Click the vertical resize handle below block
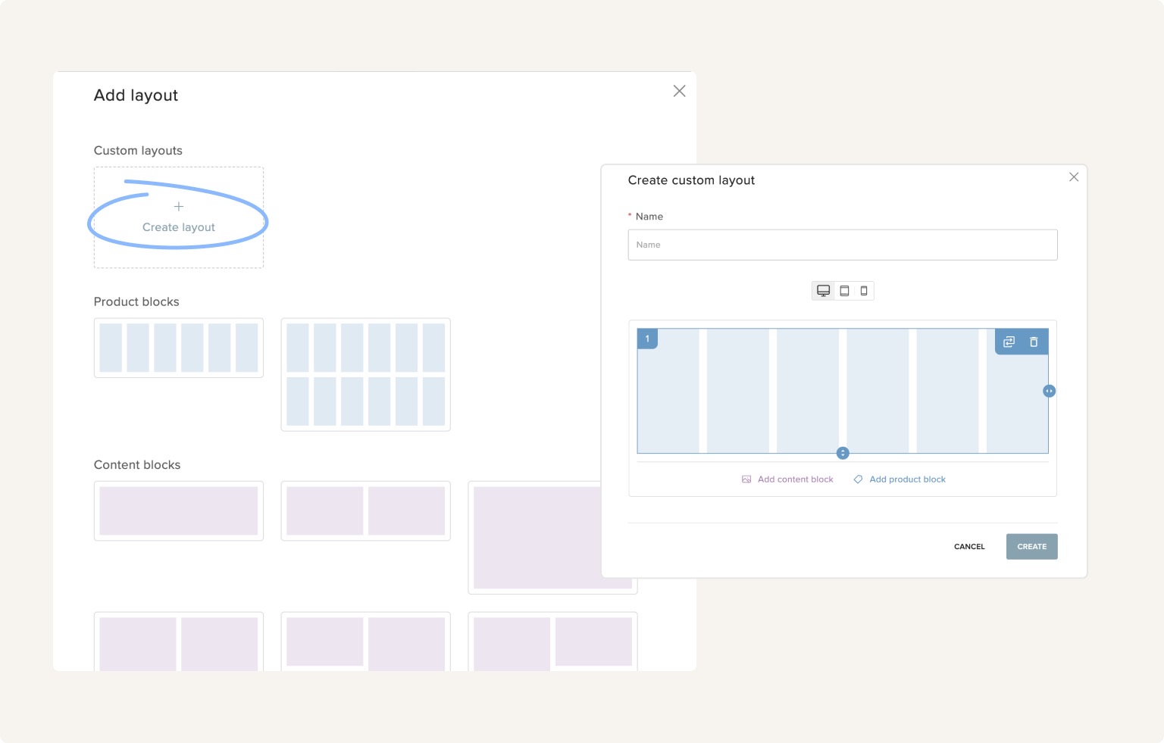The height and width of the screenshot is (743, 1164). click(843, 453)
